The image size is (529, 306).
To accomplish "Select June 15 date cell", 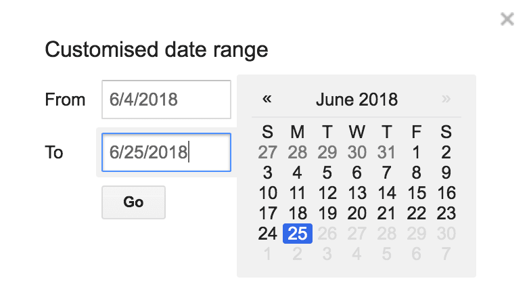I will (x=417, y=193).
